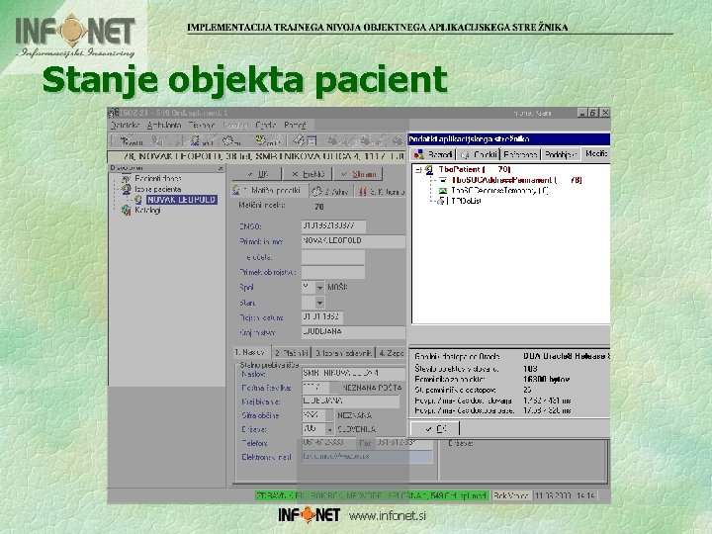Click the Telefon field
The width and height of the screenshot is (712, 534).
328,443
